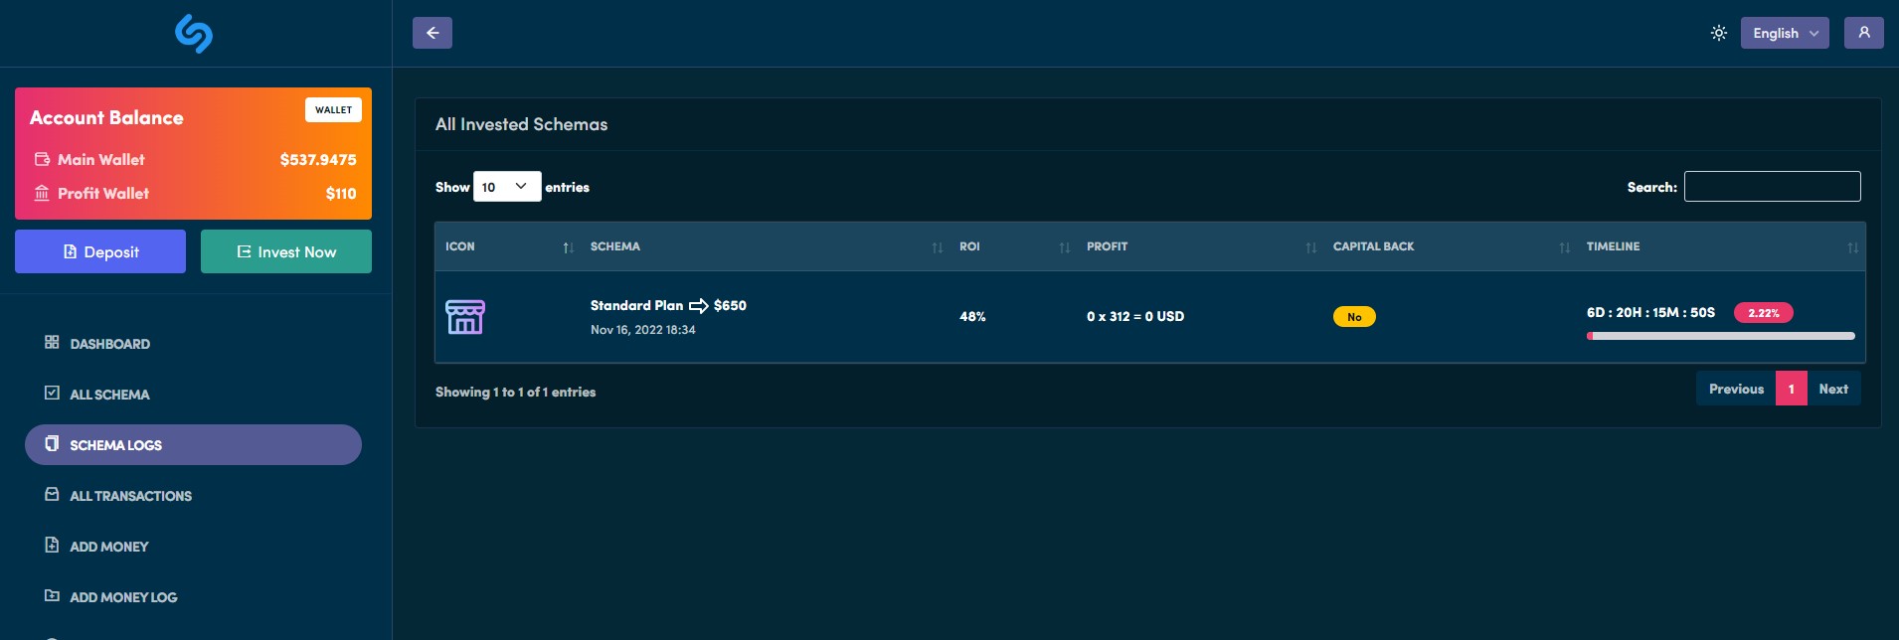Image resolution: width=1899 pixels, height=640 pixels.
Task: Click the Main Wallet icon
Action: tap(42, 159)
